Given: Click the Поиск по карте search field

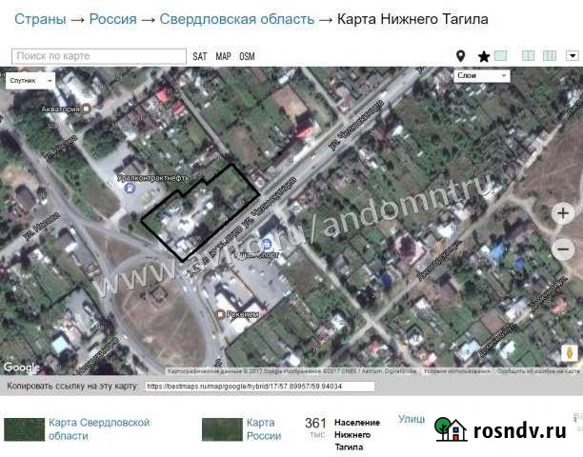Looking at the screenshot, I should pos(98,57).
